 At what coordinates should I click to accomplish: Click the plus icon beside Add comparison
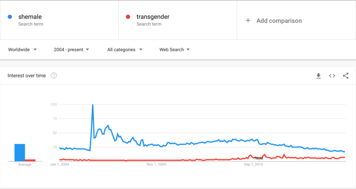click(248, 20)
